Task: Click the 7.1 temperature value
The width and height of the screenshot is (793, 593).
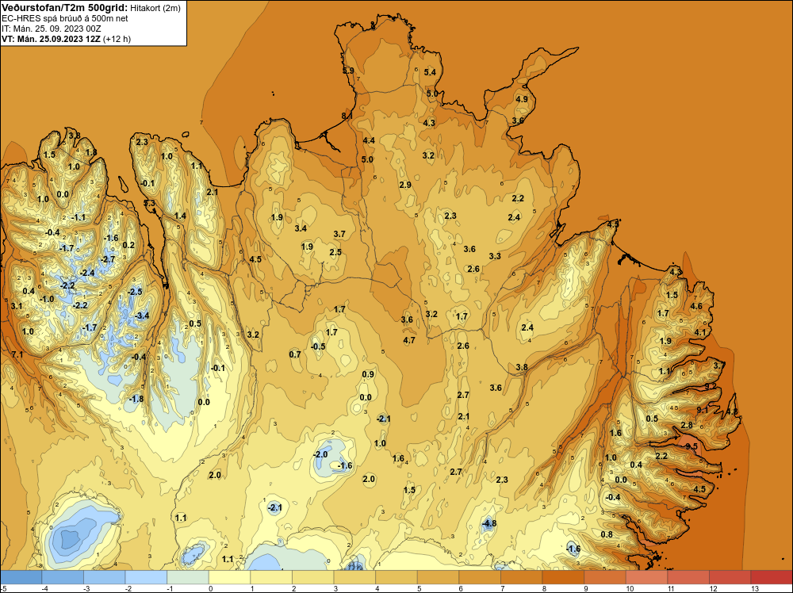Action: pos(17,354)
